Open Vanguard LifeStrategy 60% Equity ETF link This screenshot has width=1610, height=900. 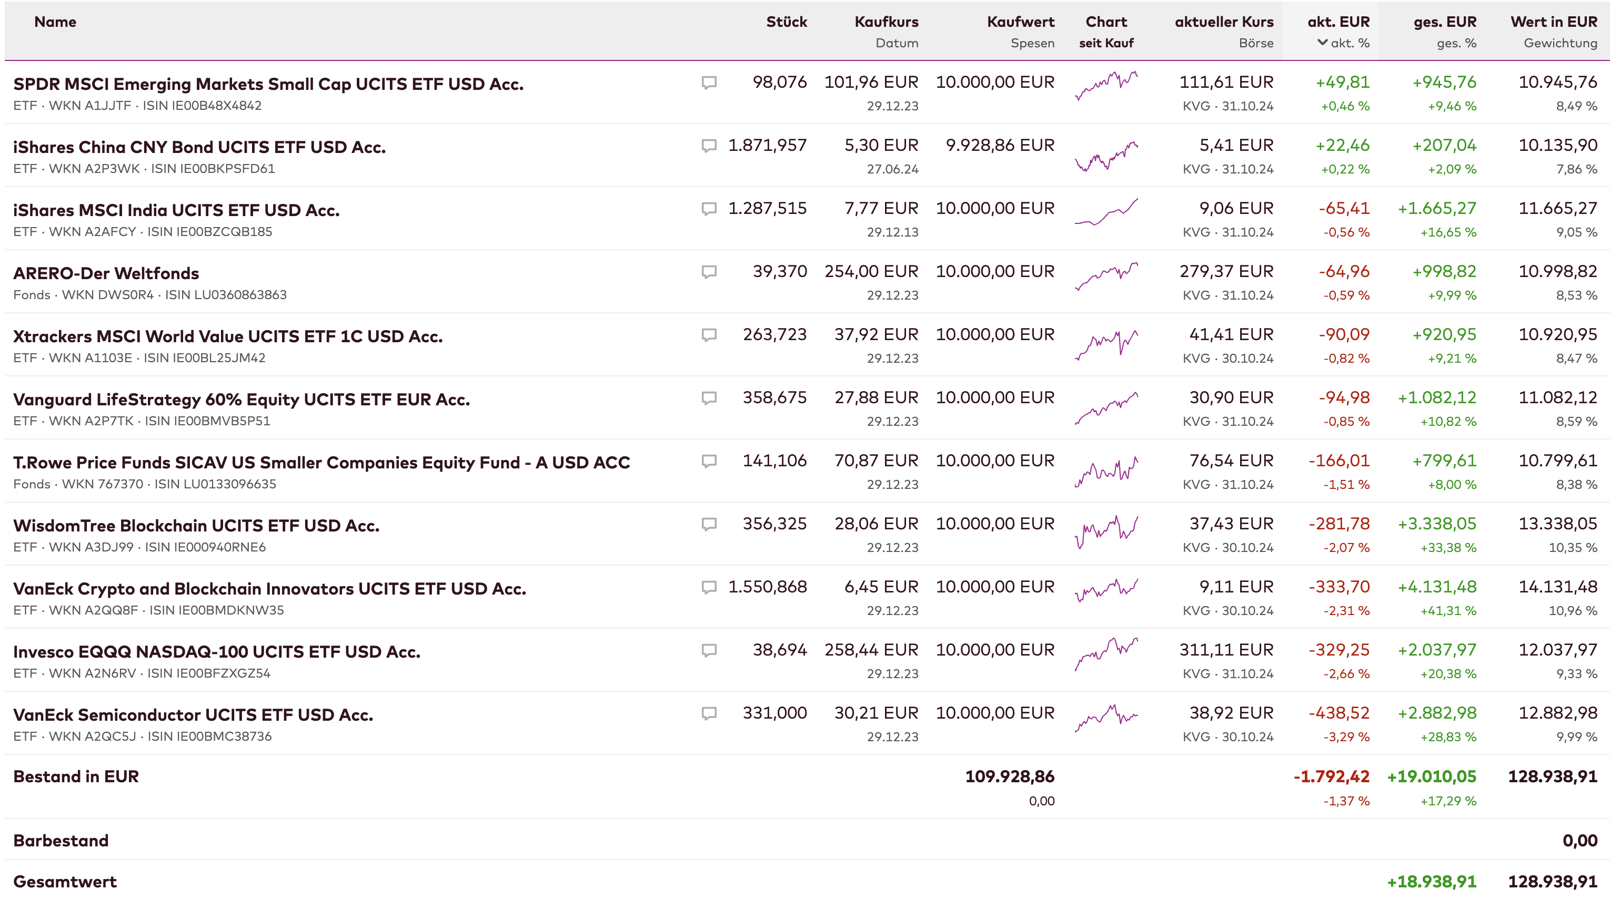(241, 399)
